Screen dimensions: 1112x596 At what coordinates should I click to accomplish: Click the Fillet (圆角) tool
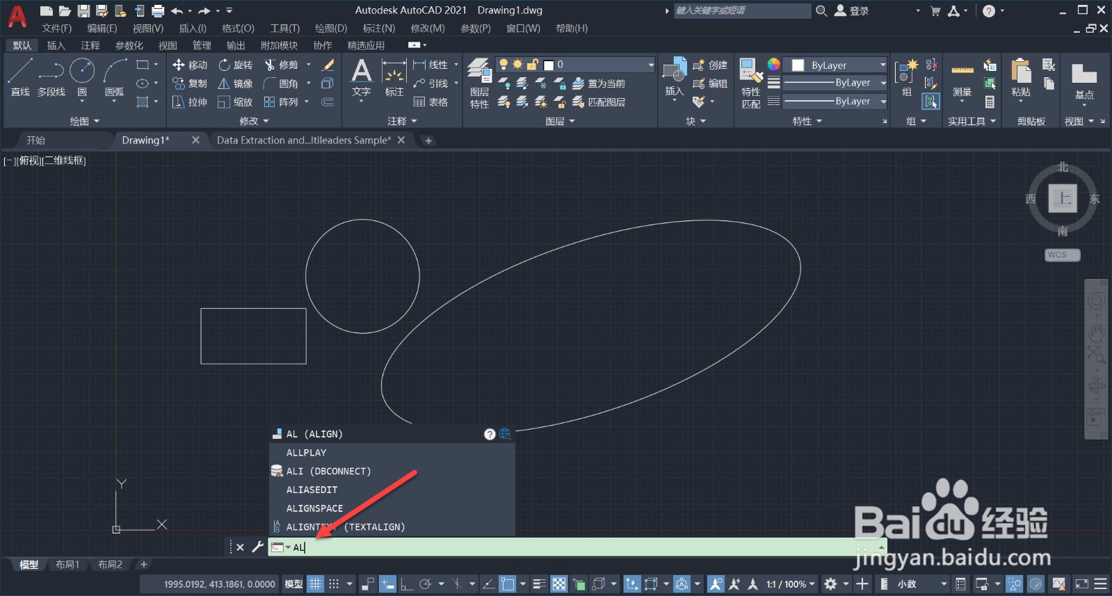pos(281,83)
